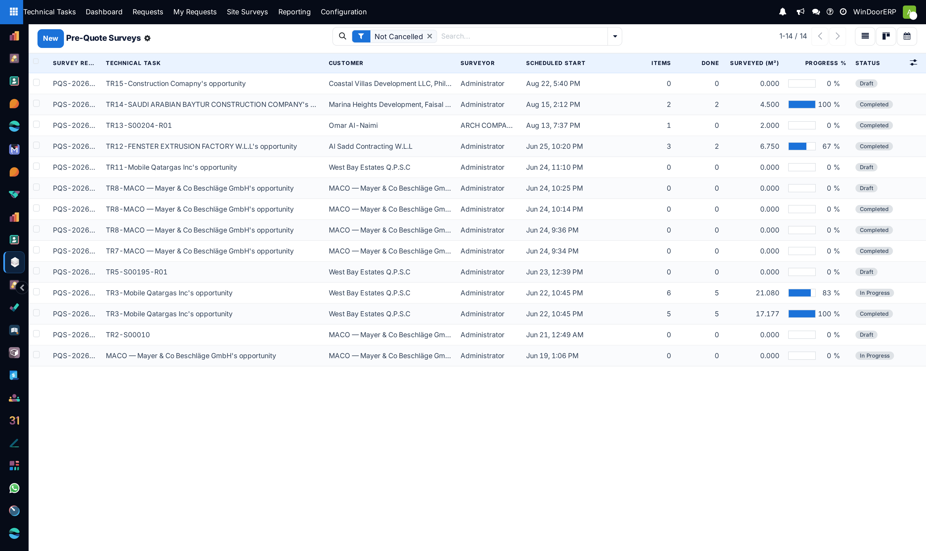Open the activities clock icon
This screenshot has width=926, height=551.
pos(843,12)
